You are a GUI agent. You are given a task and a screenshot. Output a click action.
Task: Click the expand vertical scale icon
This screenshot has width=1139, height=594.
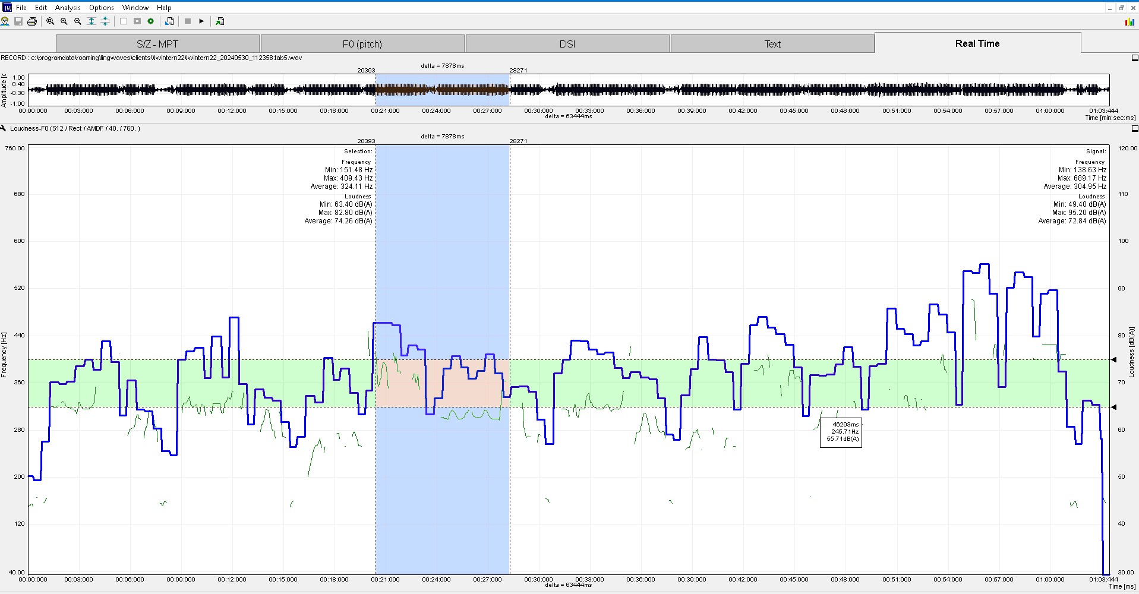[92, 21]
